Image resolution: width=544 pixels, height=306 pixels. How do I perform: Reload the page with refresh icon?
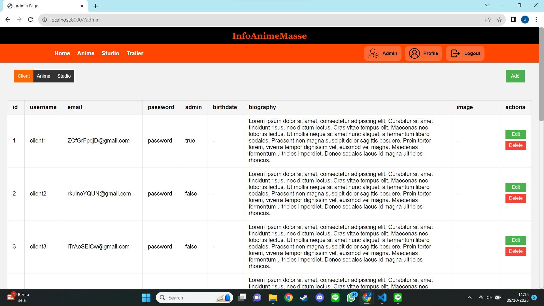31,20
